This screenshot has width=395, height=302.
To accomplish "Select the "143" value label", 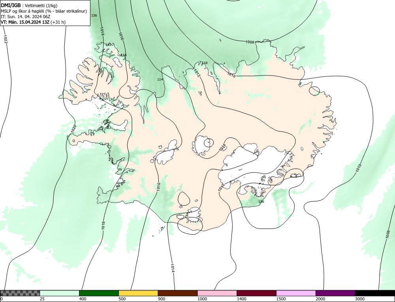I will point(108,45).
